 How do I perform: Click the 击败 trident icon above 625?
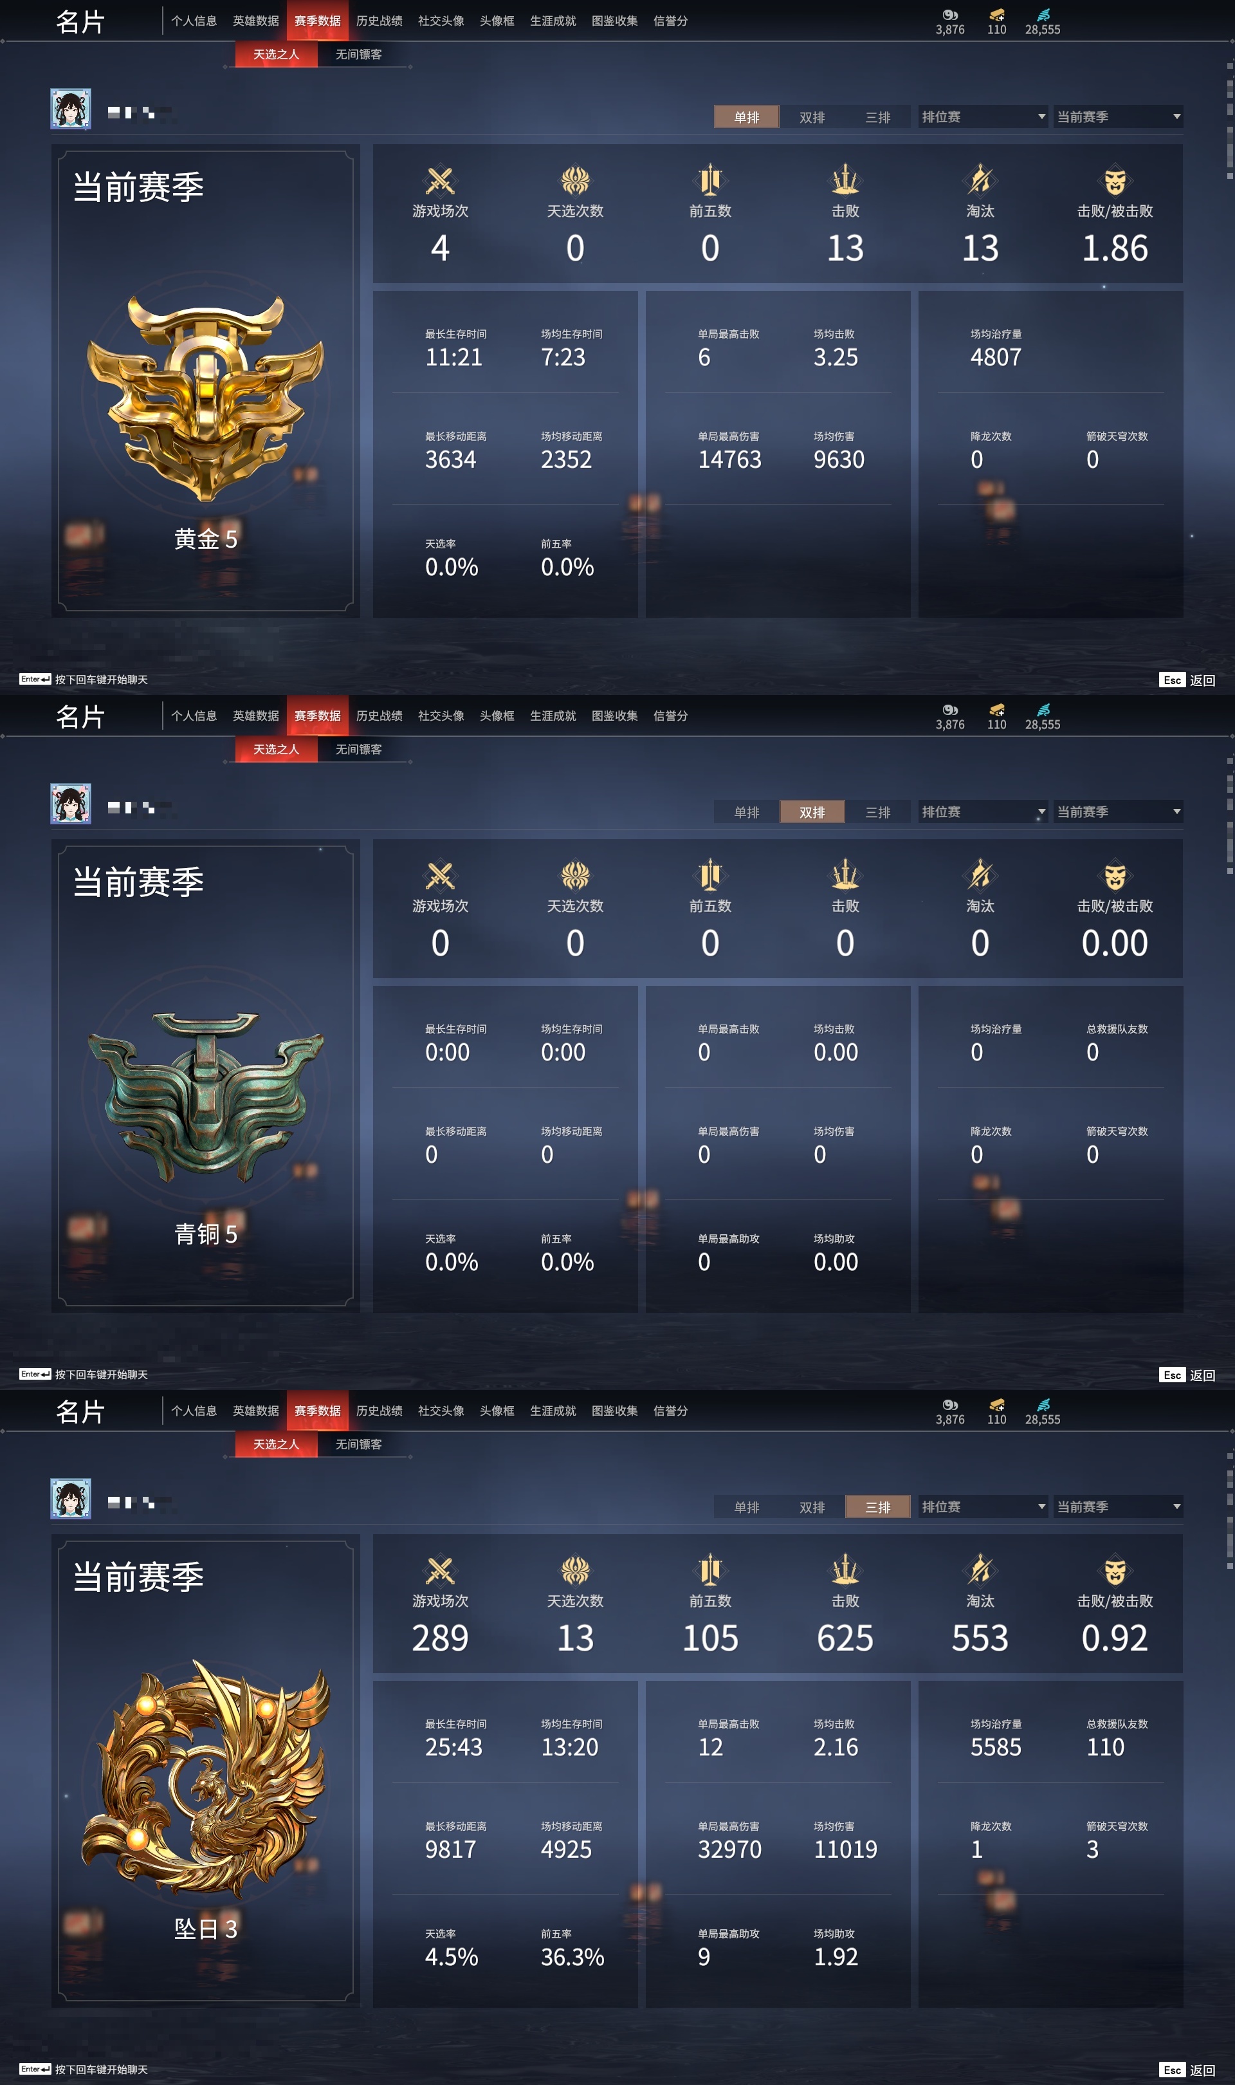click(x=845, y=1570)
